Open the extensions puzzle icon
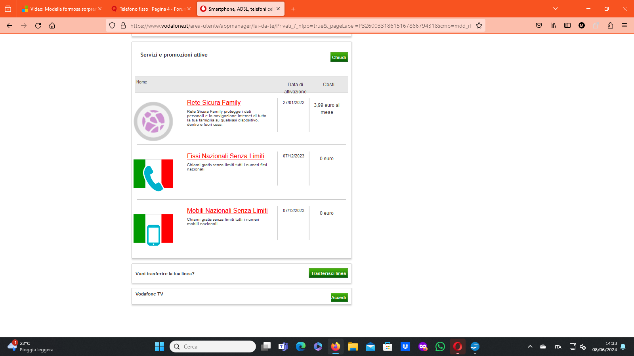Viewport: 634px width, 356px height. point(610,26)
